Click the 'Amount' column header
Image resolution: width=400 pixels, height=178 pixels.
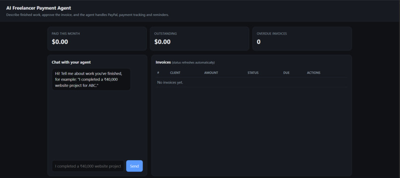tap(211, 73)
